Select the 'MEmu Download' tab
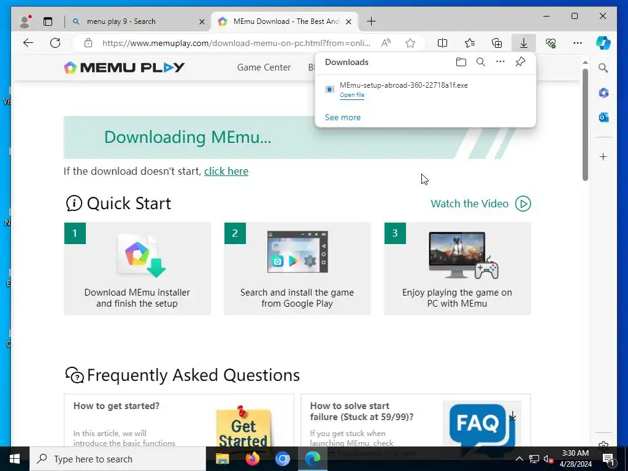Viewport: 628px width, 471px height. pyautogui.click(x=286, y=21)
